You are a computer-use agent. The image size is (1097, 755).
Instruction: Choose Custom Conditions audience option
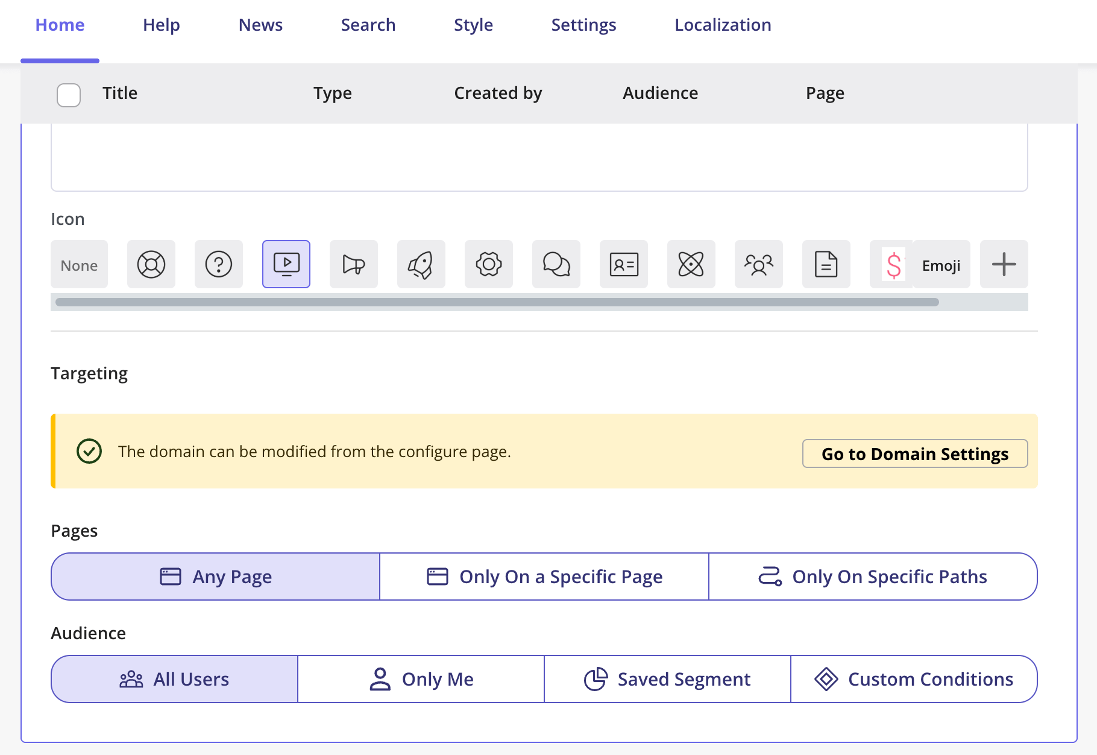(x=914, y=679)
